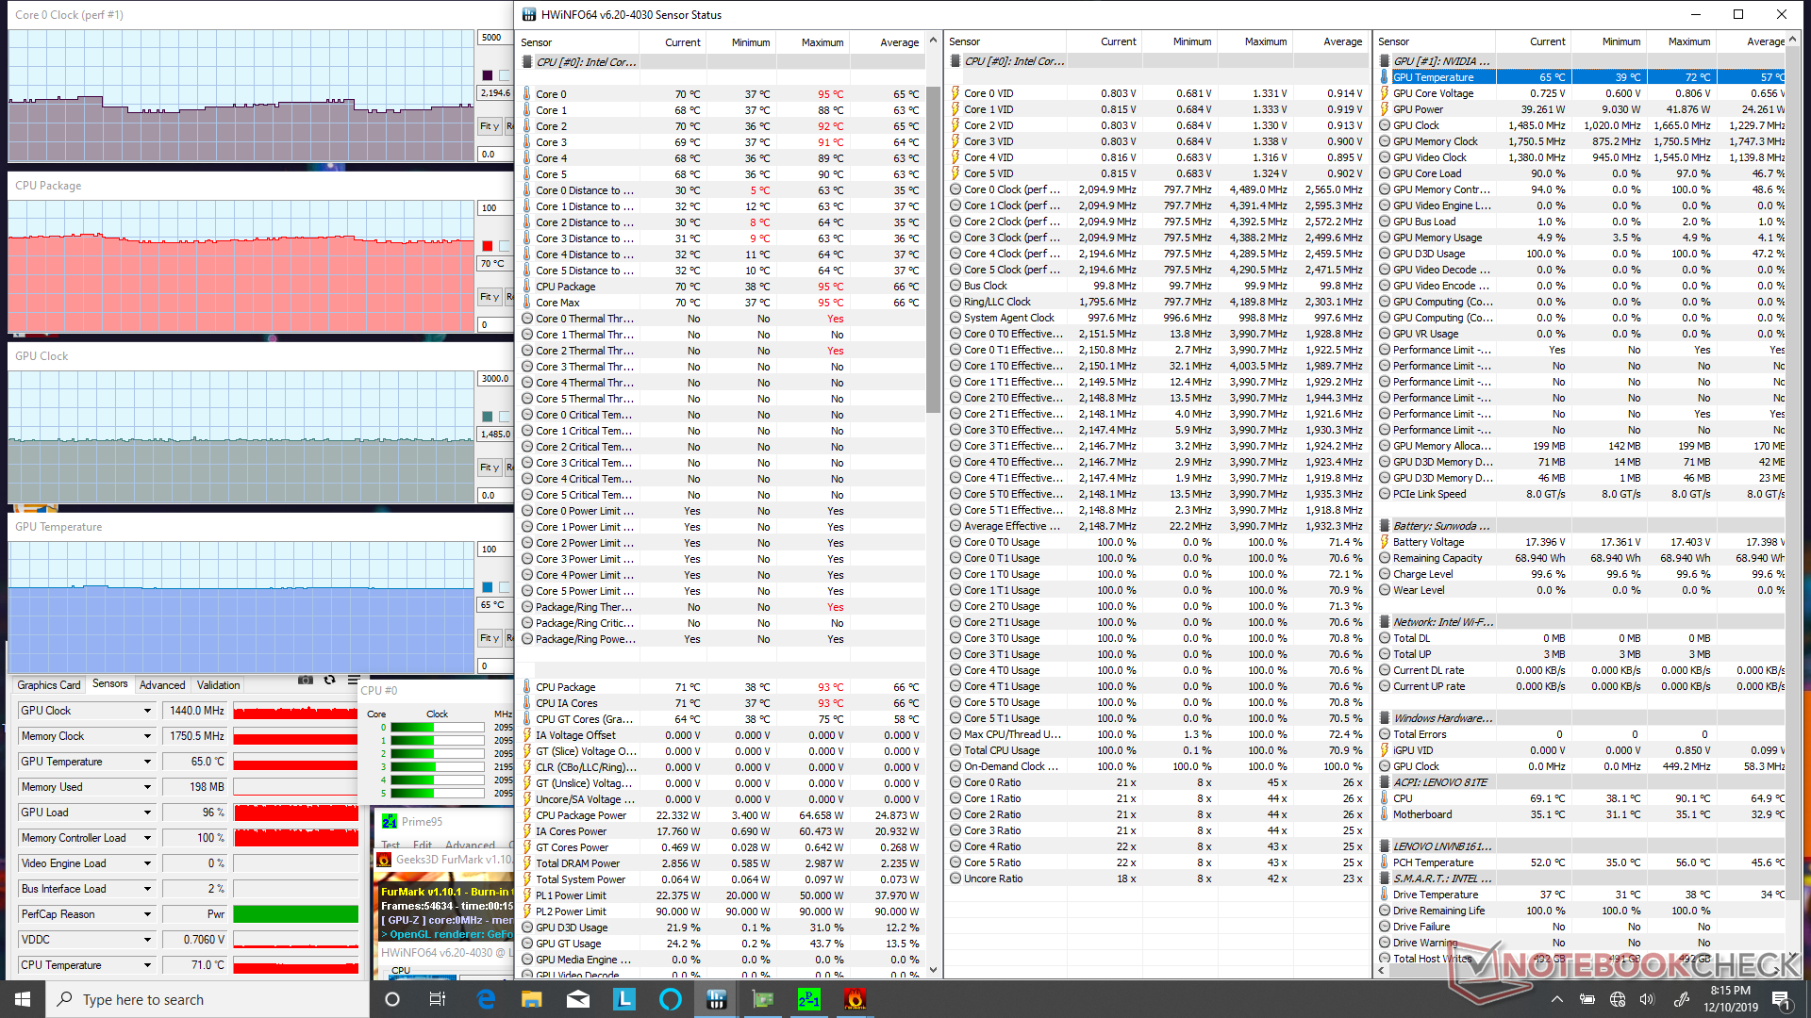Viewport: 1811px width, 1018px height.
Task: Click Fit y button on CPU Package graph
Action: [489, 297]
